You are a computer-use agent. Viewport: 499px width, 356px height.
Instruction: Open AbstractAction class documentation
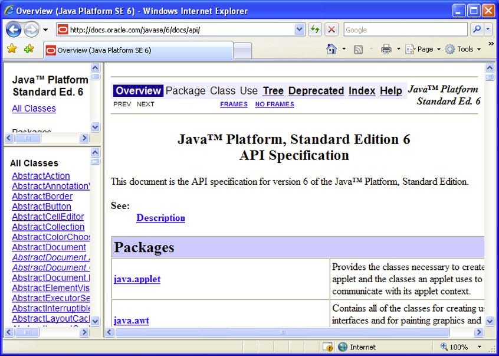point(41,176)
